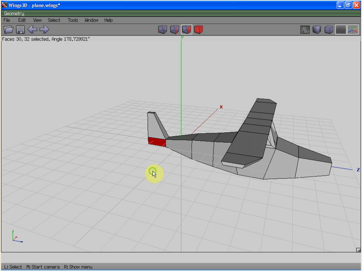
Task: Open the preferences list icon in the toolbar
Action: pyautogui.click(x=305, y=30)
